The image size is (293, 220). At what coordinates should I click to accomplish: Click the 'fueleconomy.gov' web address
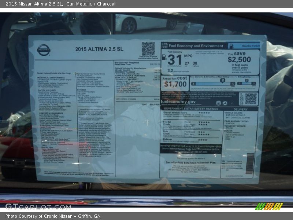(x=178, y=102)
